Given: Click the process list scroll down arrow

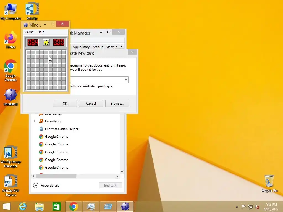Looking at the screenshot, I should click(122, 172).
